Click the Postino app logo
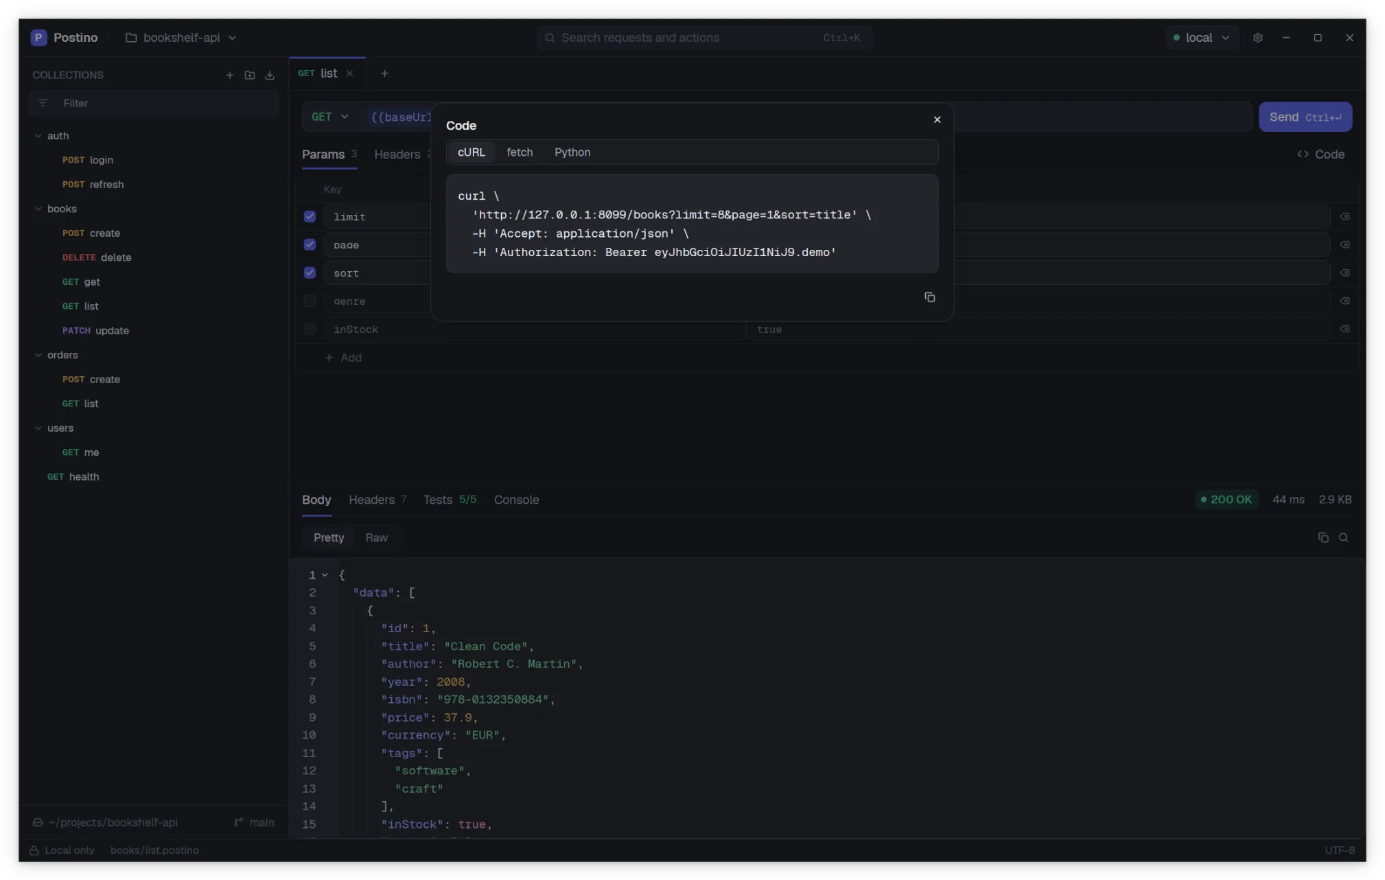 pos(38,38)
